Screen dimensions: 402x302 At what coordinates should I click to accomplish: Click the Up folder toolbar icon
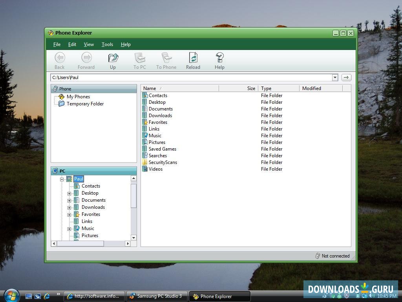[113, 61]
